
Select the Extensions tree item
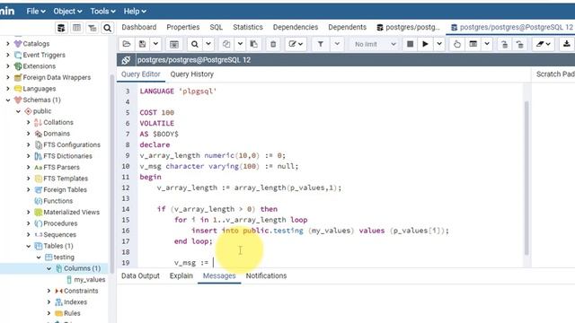click(40, 66)
